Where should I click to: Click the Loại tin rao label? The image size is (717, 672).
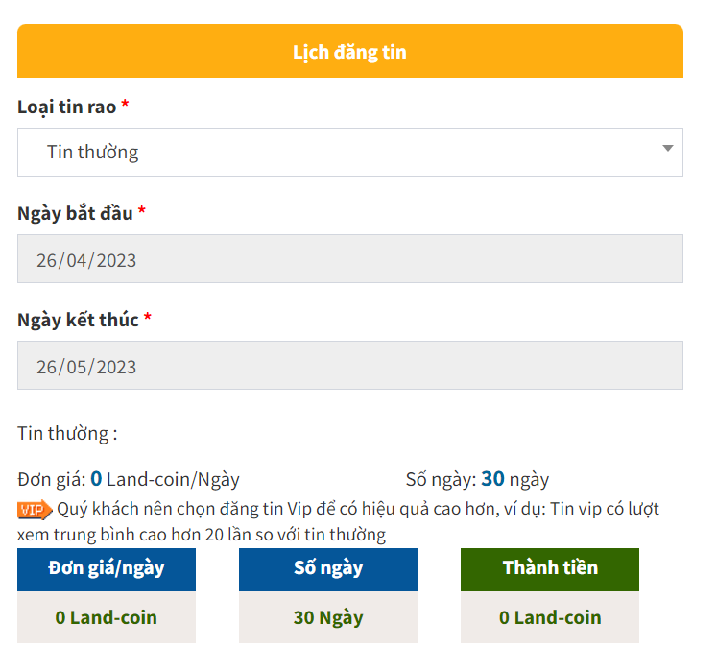[x=67, y=108]
